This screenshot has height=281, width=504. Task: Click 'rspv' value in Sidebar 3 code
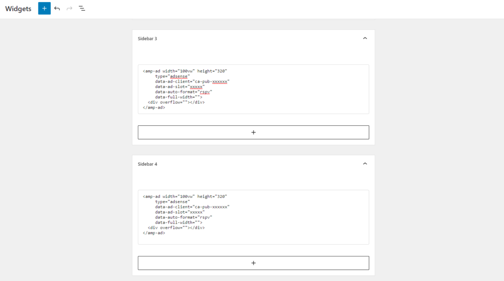pyautogui.click(x=205, y=92)
